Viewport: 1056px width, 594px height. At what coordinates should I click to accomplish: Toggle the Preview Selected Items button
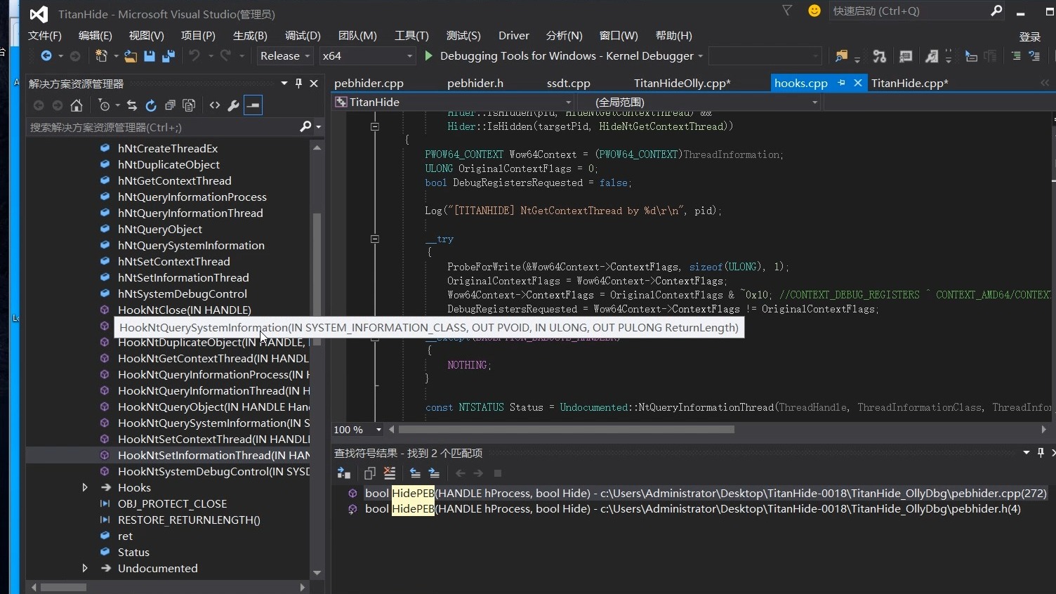(x=253, y=105)
